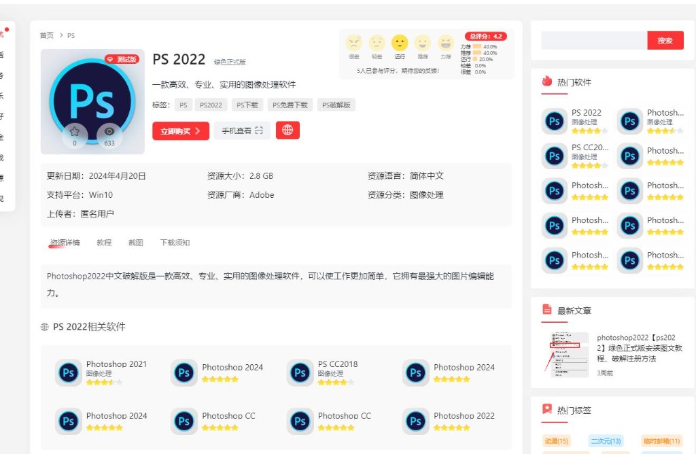The image size is (696, 454).
Task: Click the PS breadcrumb link
Action: (x=71, y=35)
